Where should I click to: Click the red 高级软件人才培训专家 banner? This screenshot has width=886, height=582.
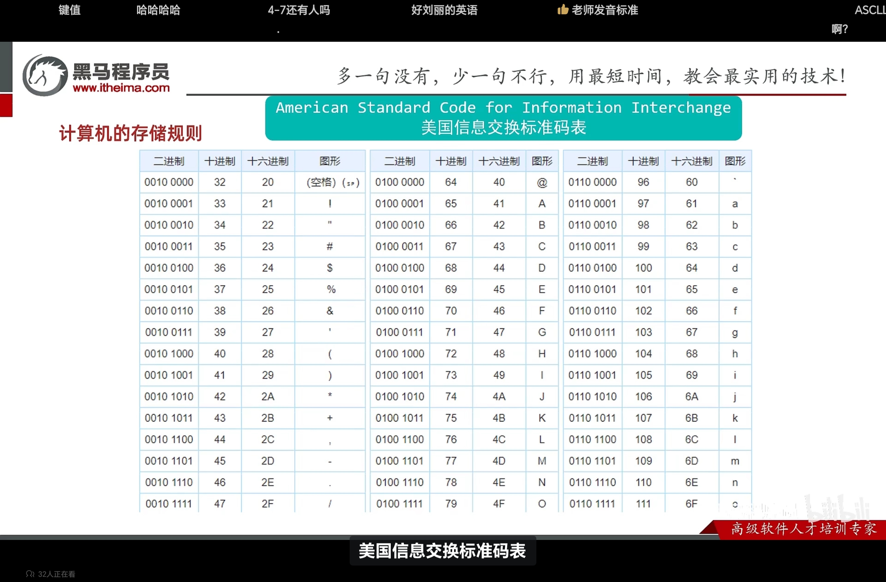803,529
